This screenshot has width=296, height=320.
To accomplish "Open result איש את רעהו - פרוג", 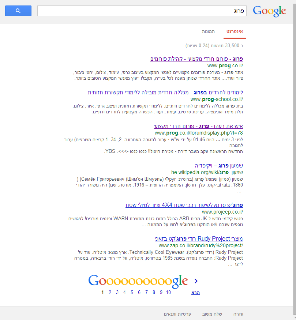I will (x=198, y=126).
